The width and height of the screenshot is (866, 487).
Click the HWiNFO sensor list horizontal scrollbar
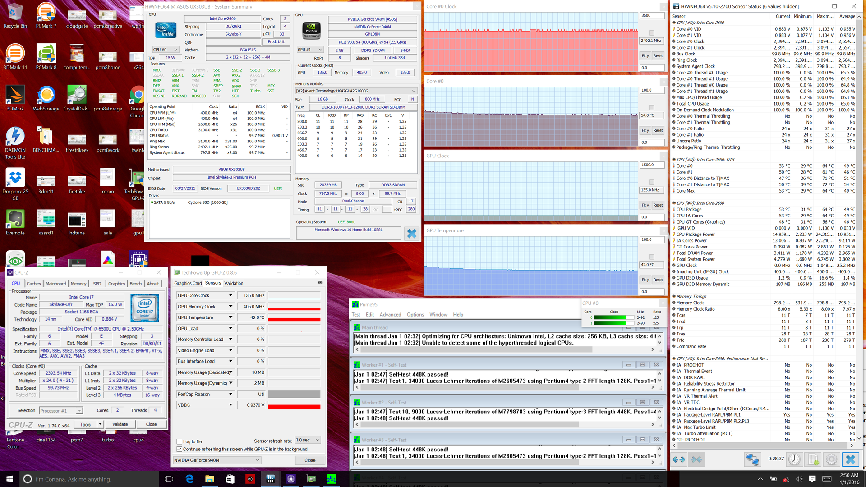pos(763,446)
